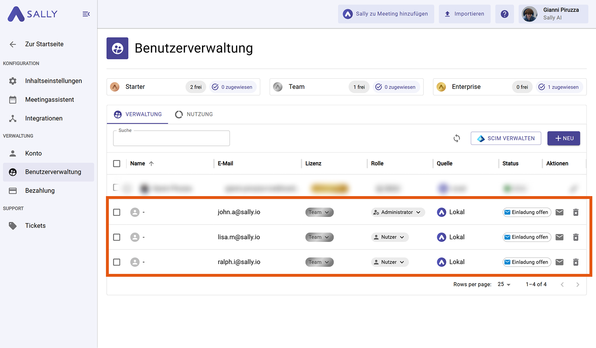Click into the Suche search field

tap(171, 139)
